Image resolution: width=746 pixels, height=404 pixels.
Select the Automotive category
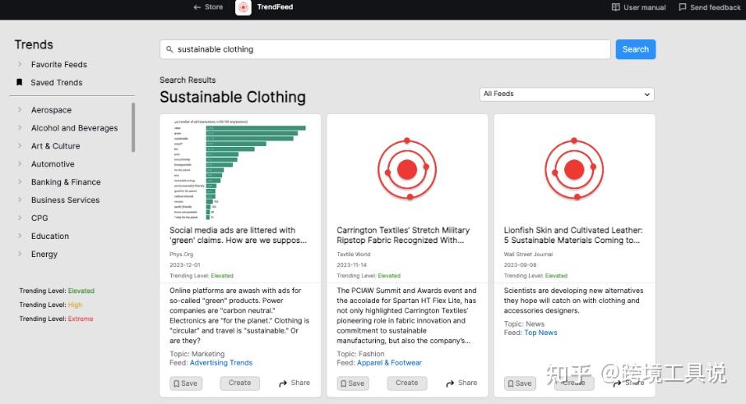click(x=53, y=164)
